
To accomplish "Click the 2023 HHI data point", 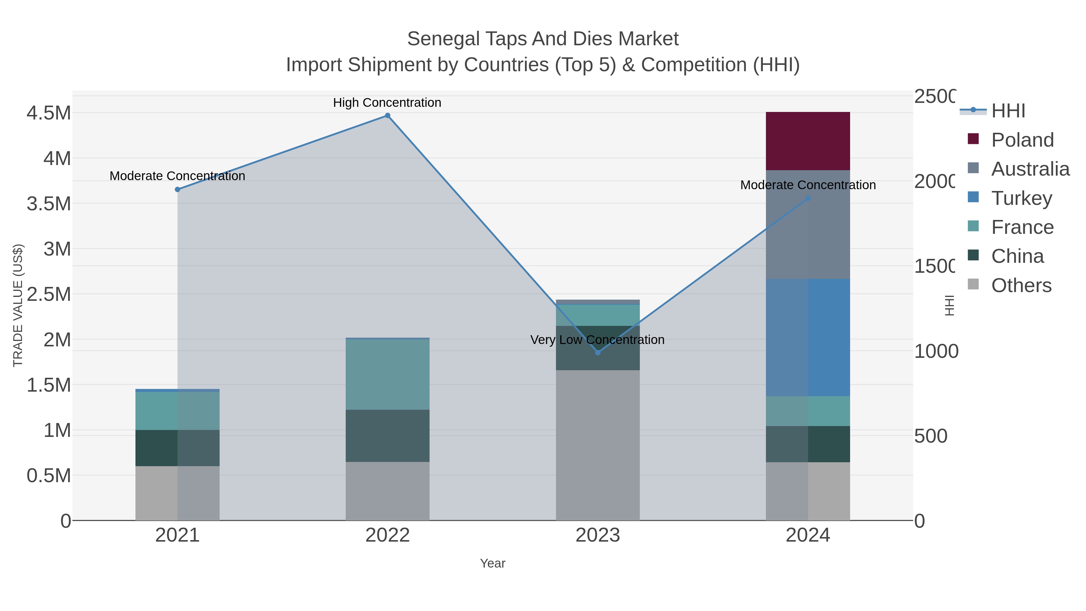I will (x=598, y=352).
